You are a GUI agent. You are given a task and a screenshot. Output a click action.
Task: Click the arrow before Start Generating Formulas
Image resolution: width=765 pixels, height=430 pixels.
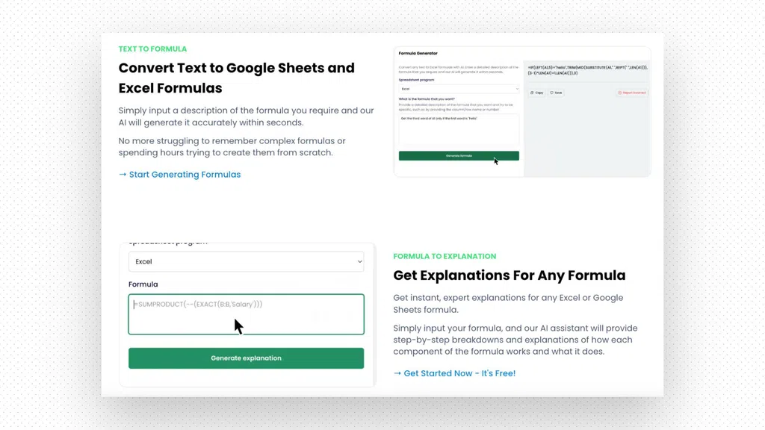(123, 175)
